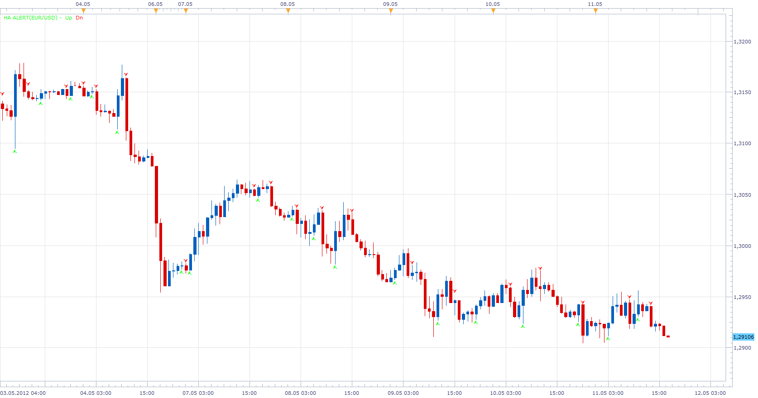The image size is (758, 398).
Task: Select the 1,3150 price axis label
Action: [x=742, y=92]
